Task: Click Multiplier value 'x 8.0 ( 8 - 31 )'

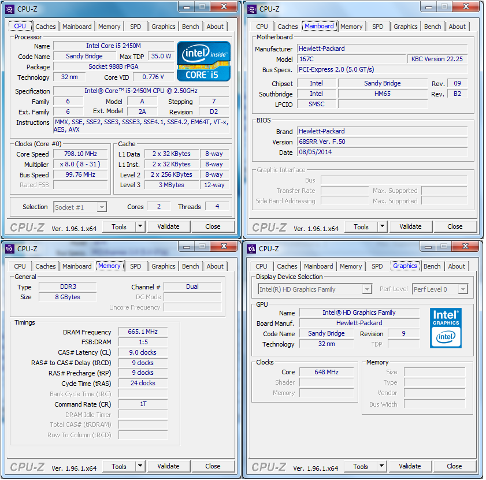Action: [x=80, y=164]
